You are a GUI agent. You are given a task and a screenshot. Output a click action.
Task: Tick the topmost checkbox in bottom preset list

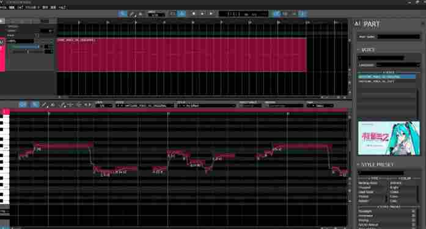414,211
